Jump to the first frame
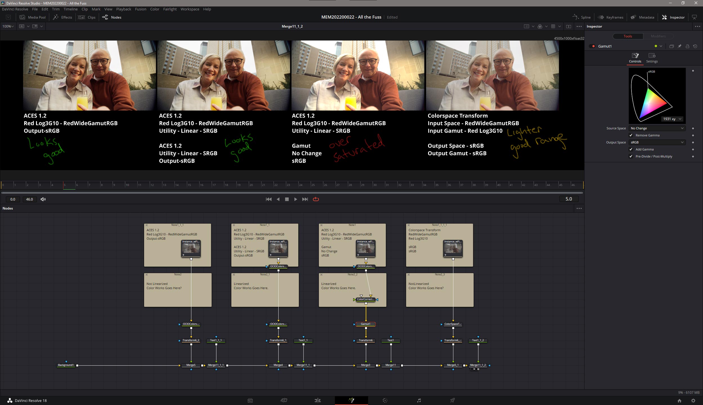This screenshot has width=703, height=405. pos(269,199)
